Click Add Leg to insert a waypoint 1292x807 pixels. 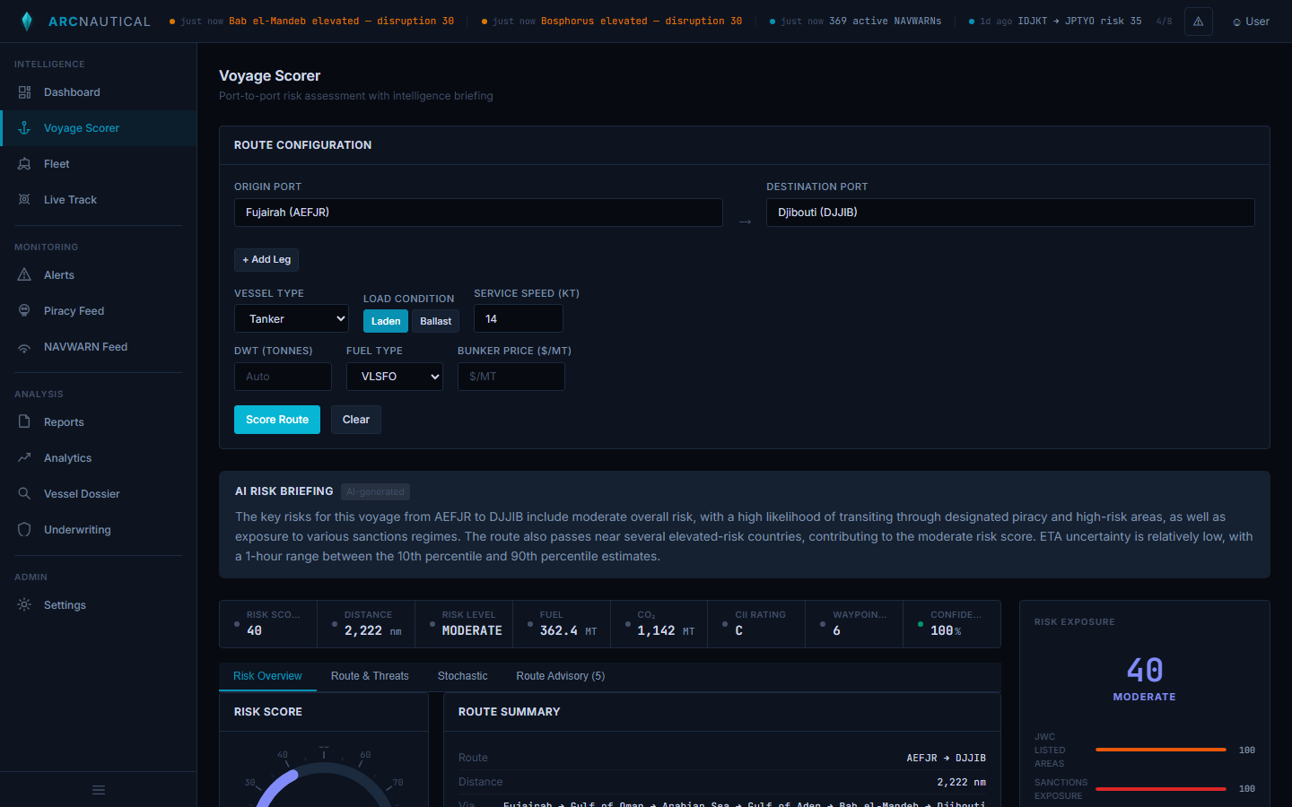click(x=266, y=259)
